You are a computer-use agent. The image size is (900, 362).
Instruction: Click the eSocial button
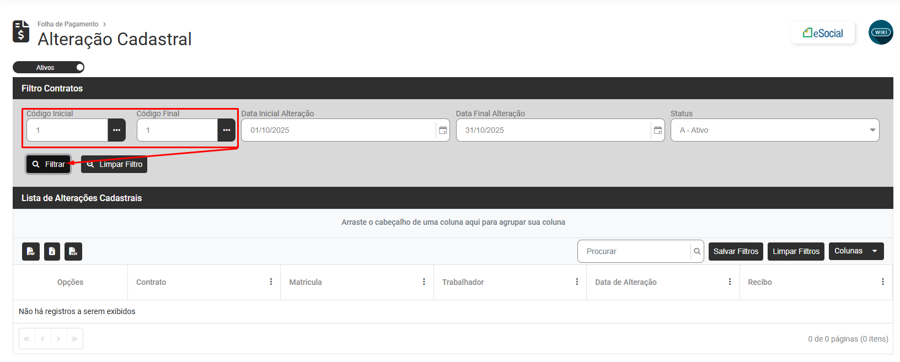[822, 33]
